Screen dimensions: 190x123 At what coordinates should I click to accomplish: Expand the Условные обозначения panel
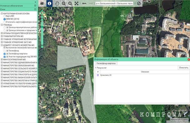35,6
